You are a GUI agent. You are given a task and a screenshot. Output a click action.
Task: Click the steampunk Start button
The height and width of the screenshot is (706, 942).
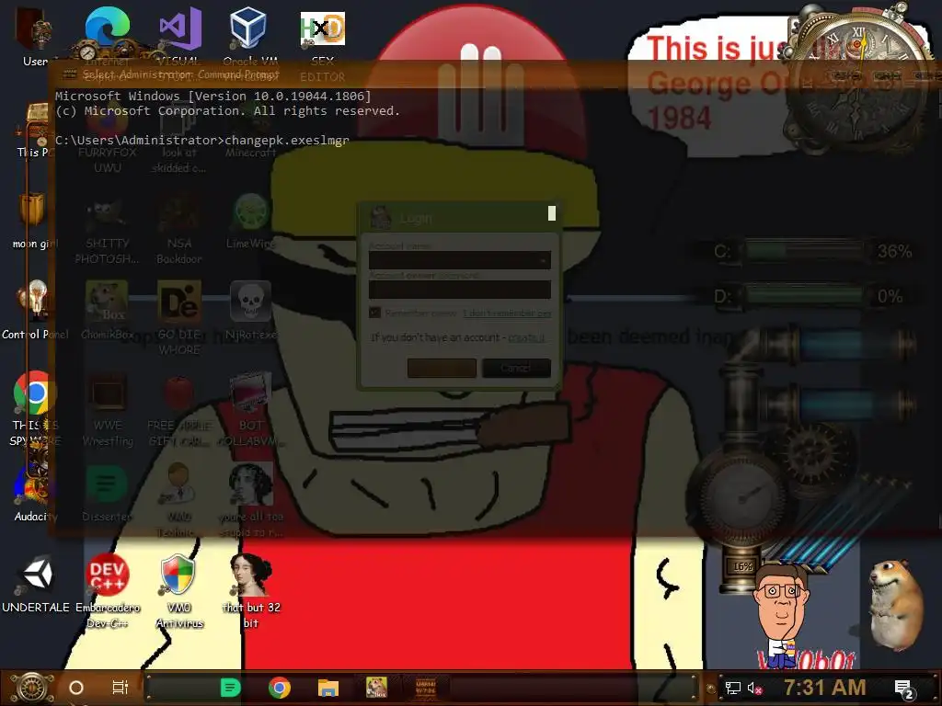click(31, 688)
